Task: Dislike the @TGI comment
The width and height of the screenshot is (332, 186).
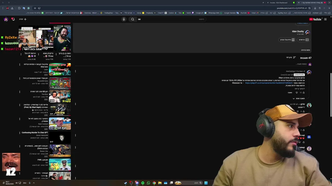Action: [x=298, y=112]
